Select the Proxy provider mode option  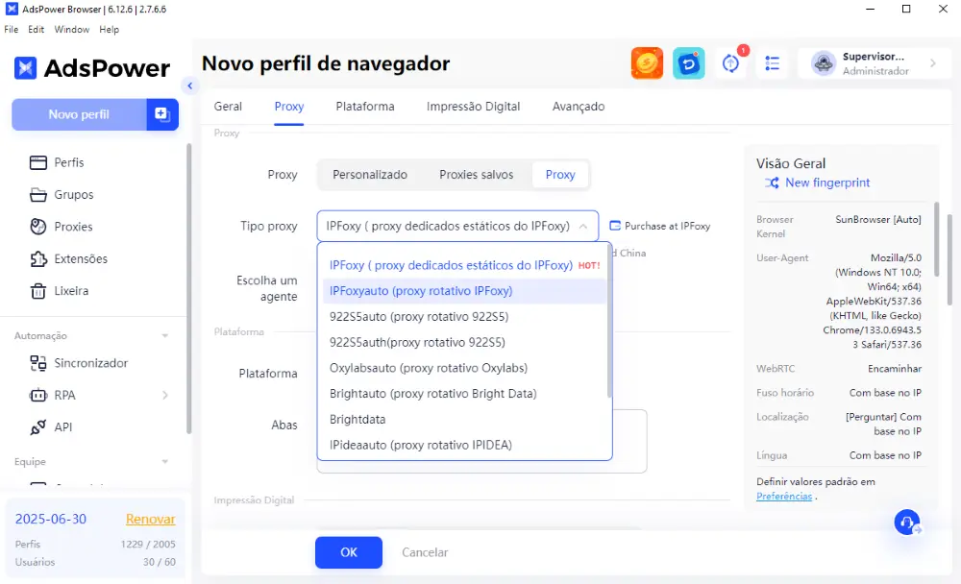coord(560,175)
